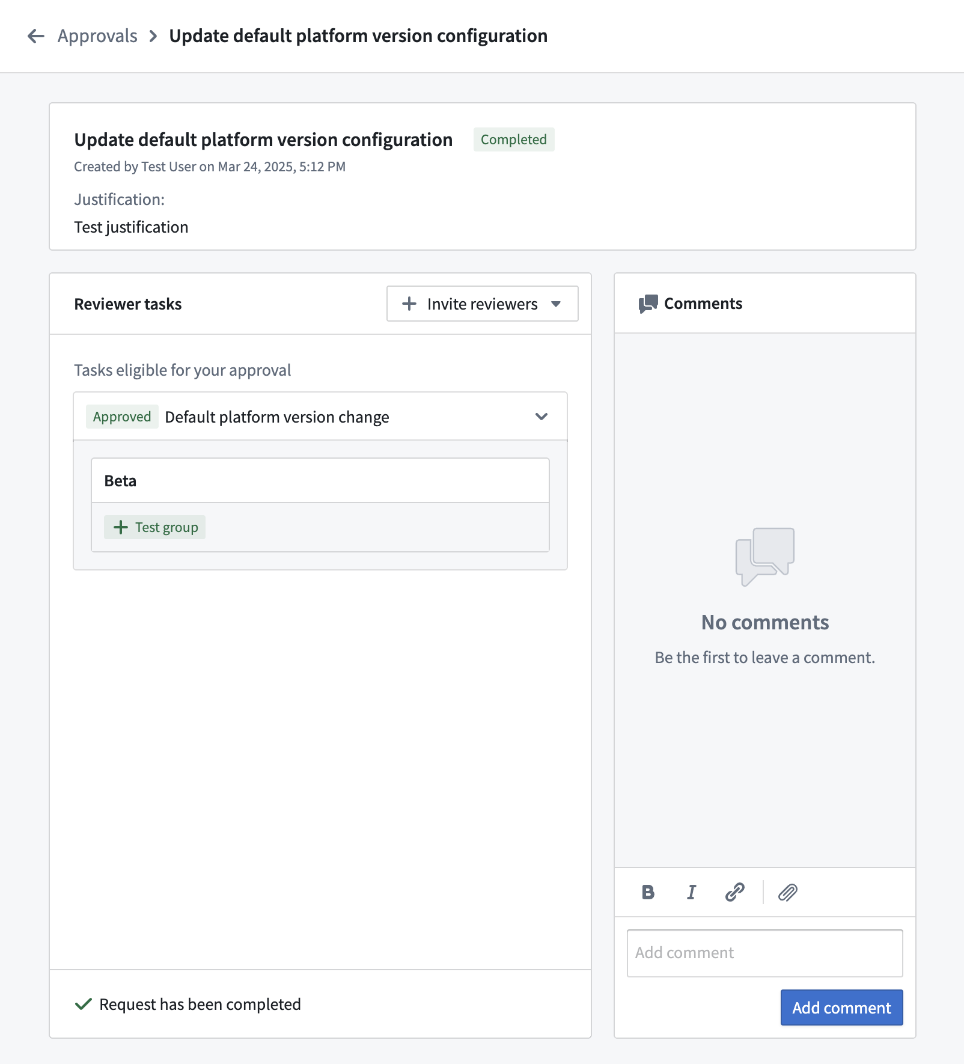The image size is (964, 1064).
Task: Click the Invite reviewers button label
Action: tap(482, 304)
